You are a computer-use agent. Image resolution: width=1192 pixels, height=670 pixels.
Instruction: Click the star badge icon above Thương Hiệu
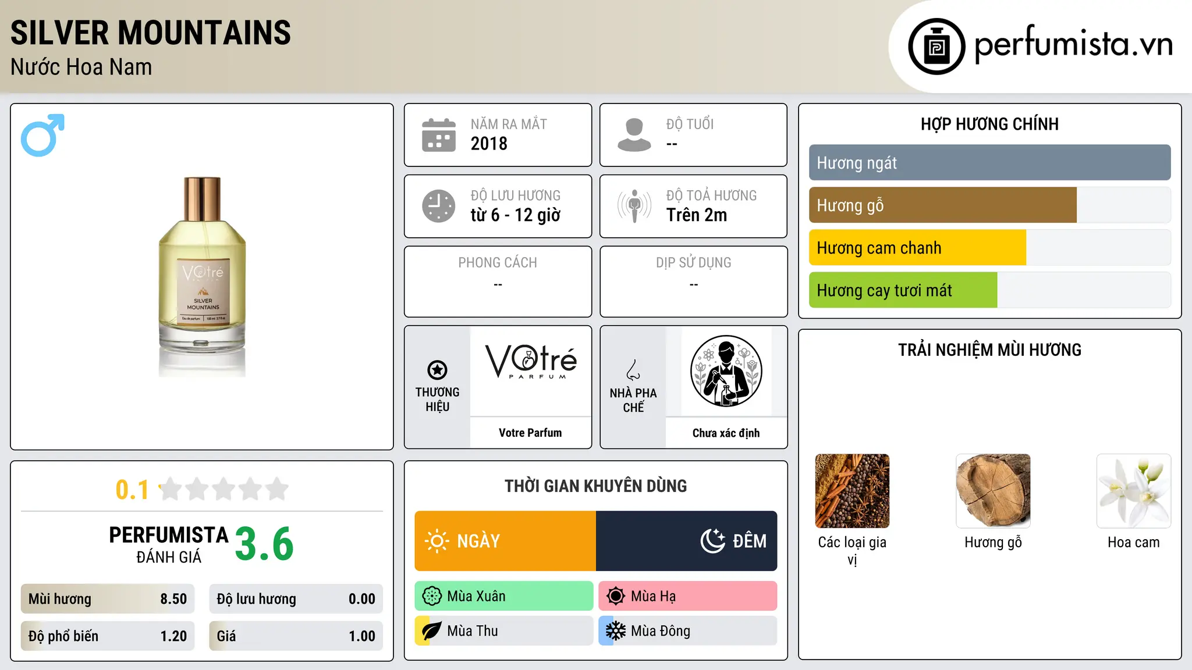[x=437, y=370]
